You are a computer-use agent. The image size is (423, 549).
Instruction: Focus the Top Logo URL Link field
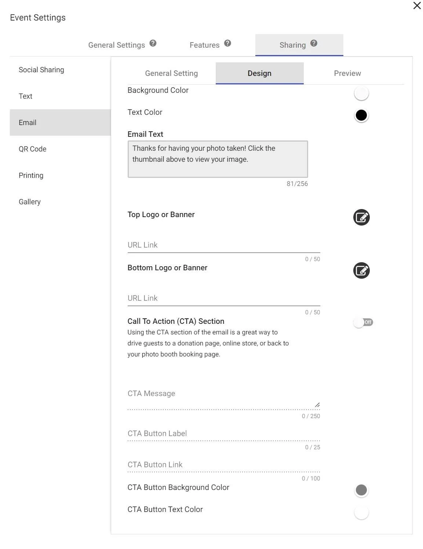click(224, 245)
